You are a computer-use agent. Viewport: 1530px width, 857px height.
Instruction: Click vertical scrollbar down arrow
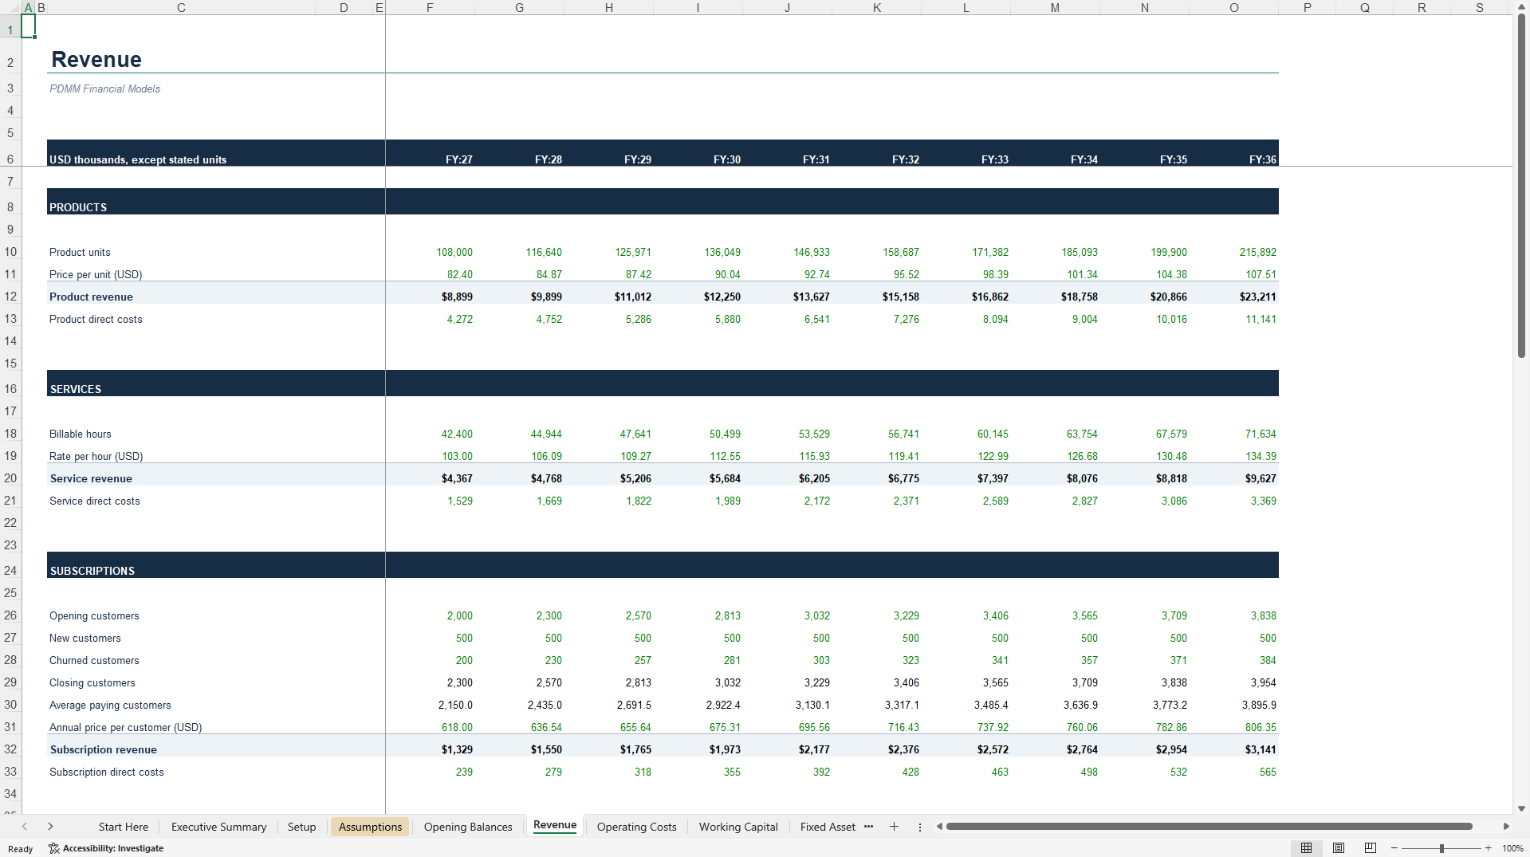pos(1521,808)
